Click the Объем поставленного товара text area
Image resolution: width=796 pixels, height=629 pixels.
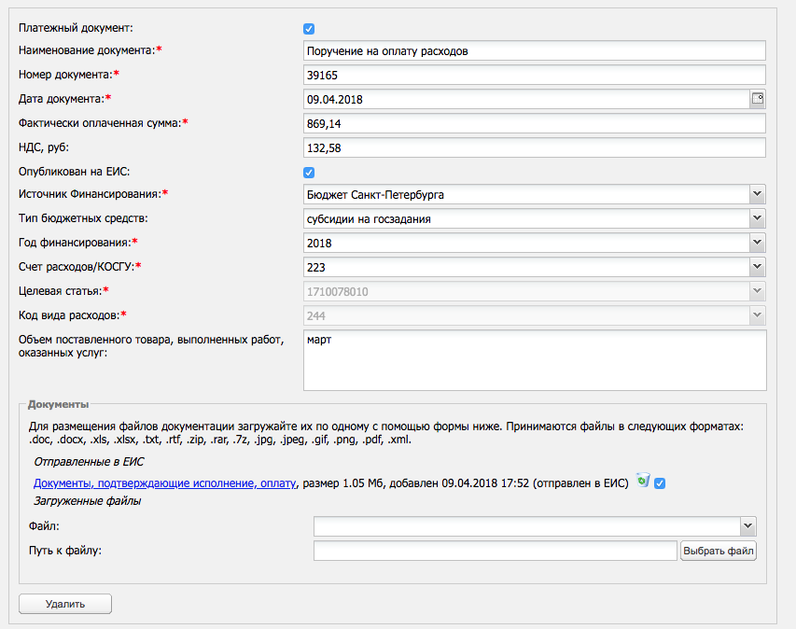pos(535,360)
